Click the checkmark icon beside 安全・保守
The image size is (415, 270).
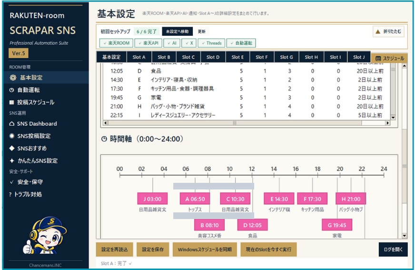click(11, 182)
